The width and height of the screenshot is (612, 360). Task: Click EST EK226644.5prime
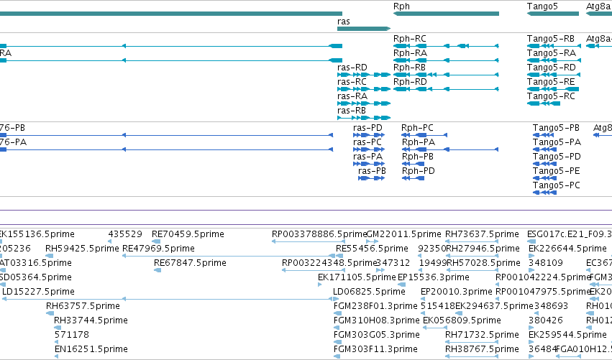click(x=567, y=249)
